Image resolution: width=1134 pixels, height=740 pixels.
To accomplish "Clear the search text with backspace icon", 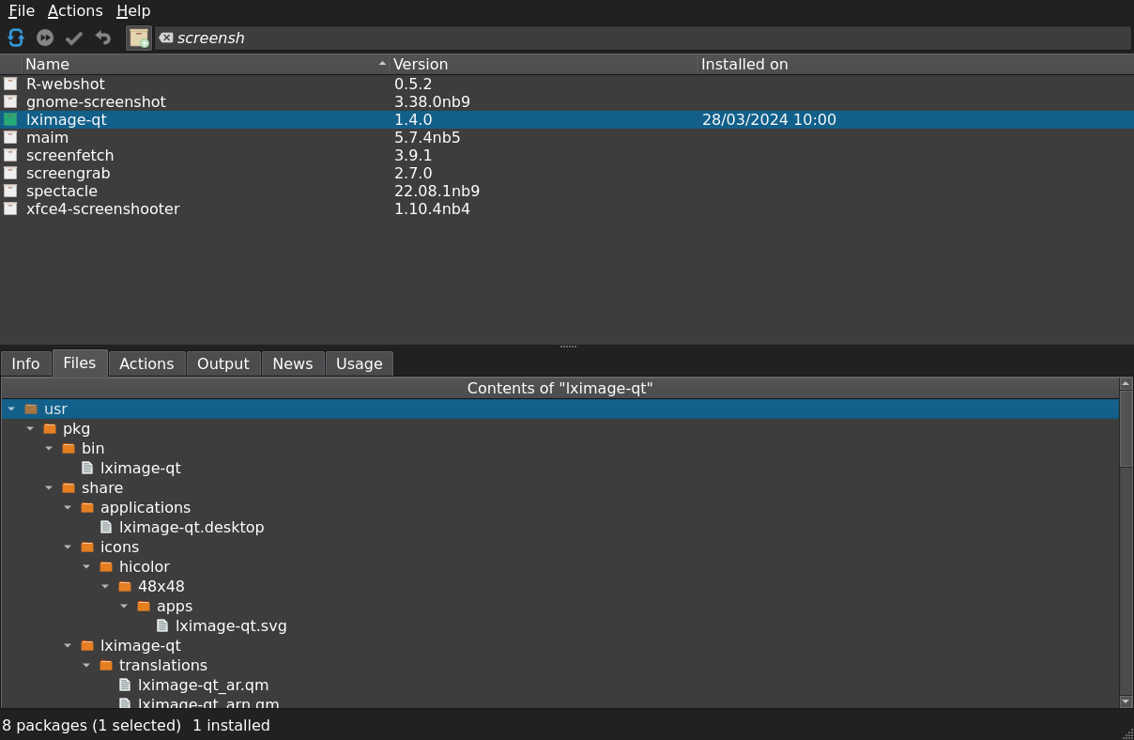I will (166, 38).
